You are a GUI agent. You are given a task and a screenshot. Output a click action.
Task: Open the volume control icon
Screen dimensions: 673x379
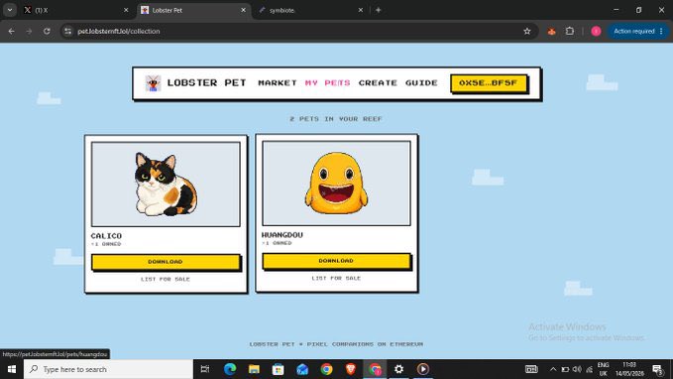pos(577,369)
